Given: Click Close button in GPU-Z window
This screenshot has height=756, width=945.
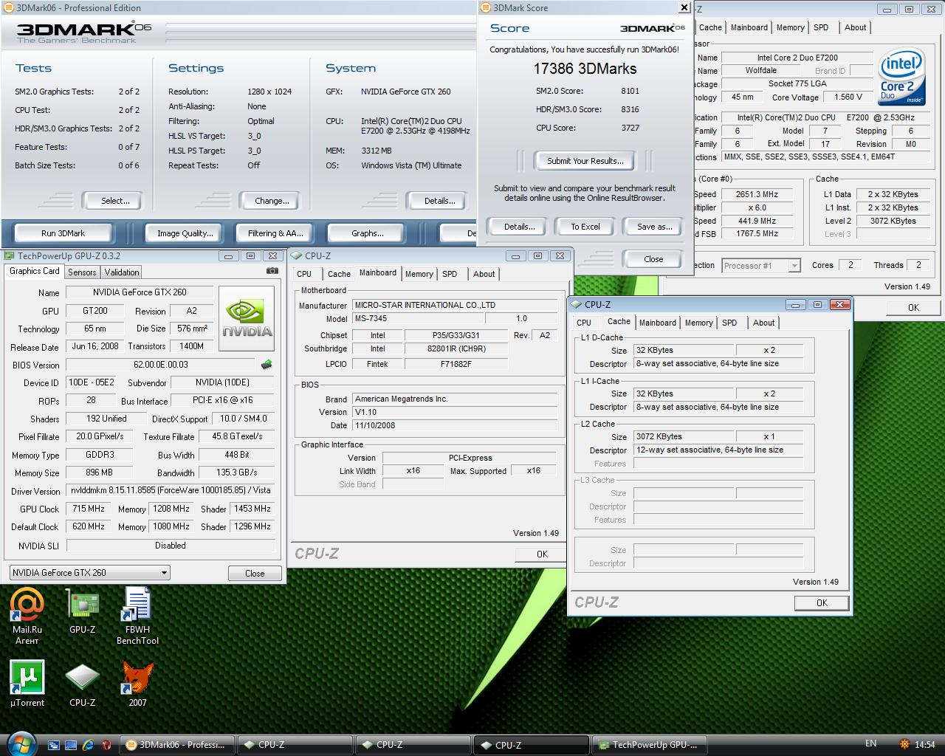Looking at the screenshot, I should pos(254,574).
